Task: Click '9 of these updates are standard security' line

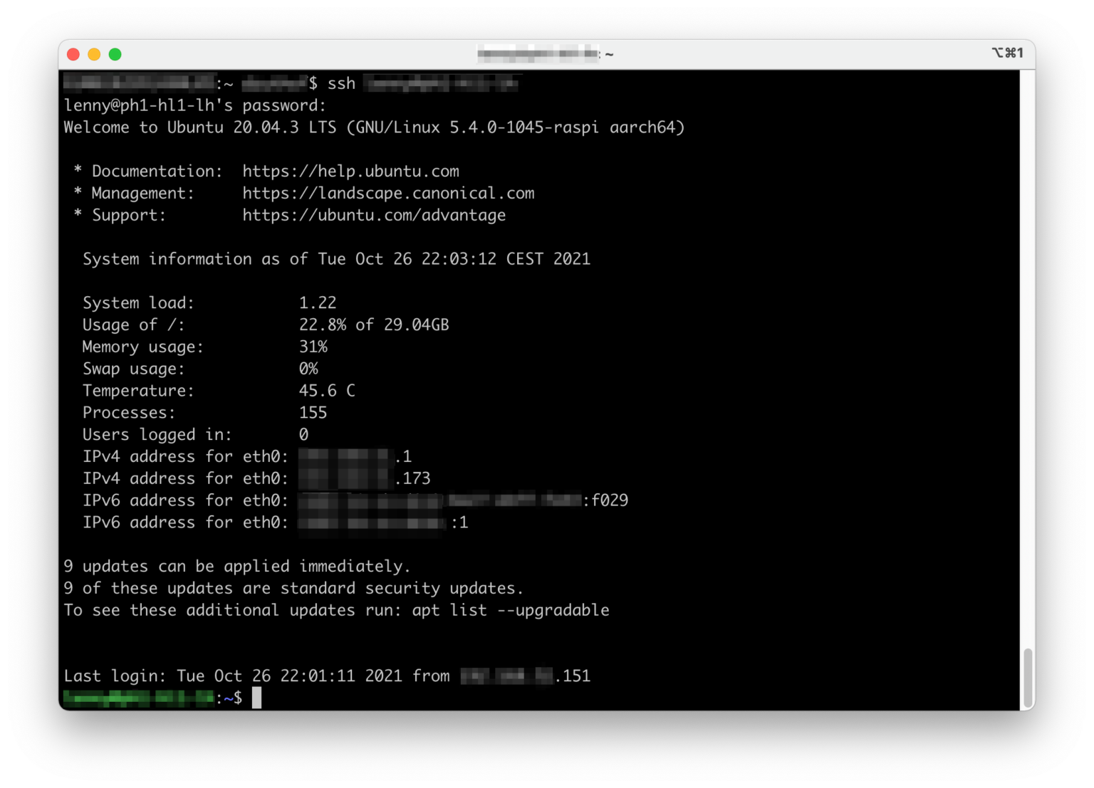Action: [293, 589]
